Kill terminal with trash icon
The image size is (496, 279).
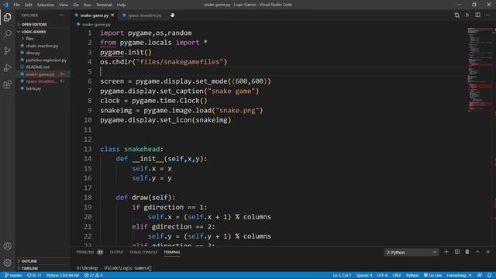pos(467,252)
